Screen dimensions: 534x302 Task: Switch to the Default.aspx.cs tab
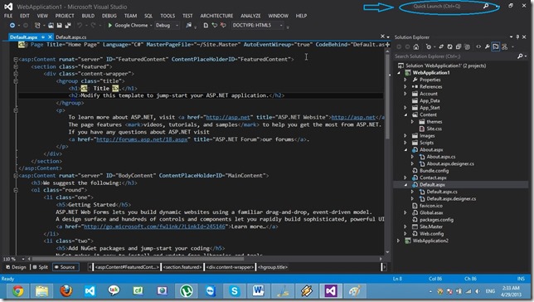71,37
